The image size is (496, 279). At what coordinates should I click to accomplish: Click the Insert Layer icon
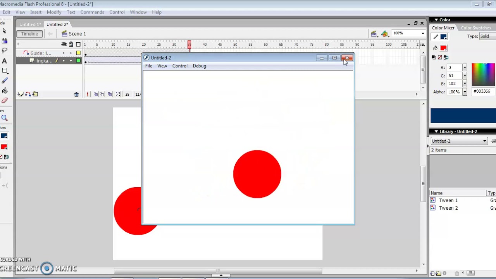(21, 94)
